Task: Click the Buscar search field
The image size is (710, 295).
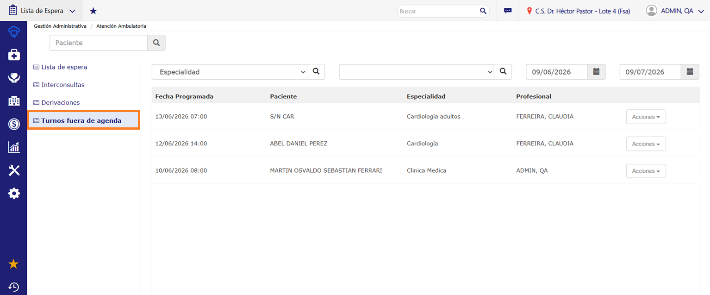Action: (x=437, y=11)
